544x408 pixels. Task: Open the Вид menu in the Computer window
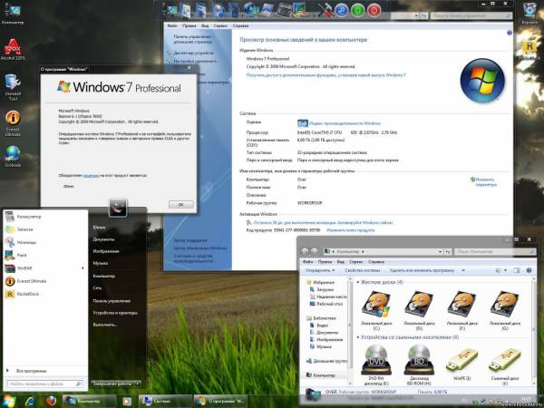tap(341, 262)
